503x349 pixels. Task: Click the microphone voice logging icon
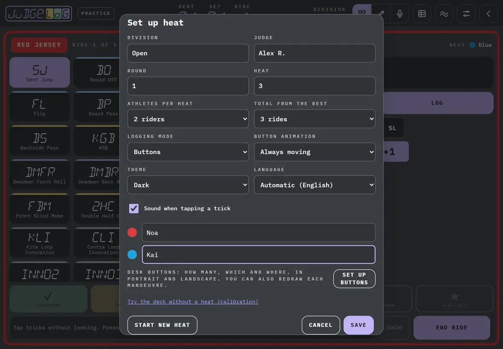click(x=400, y=14)
